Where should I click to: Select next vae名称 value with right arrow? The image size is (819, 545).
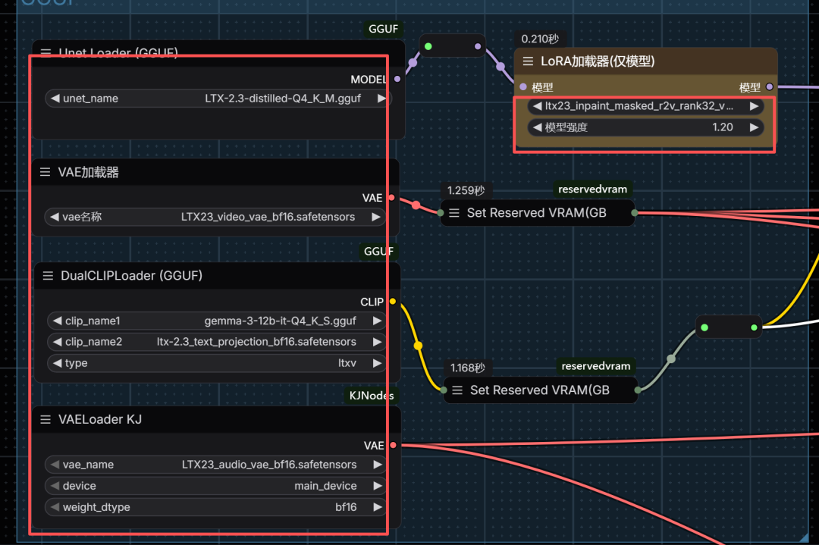(x=376, y=217)
